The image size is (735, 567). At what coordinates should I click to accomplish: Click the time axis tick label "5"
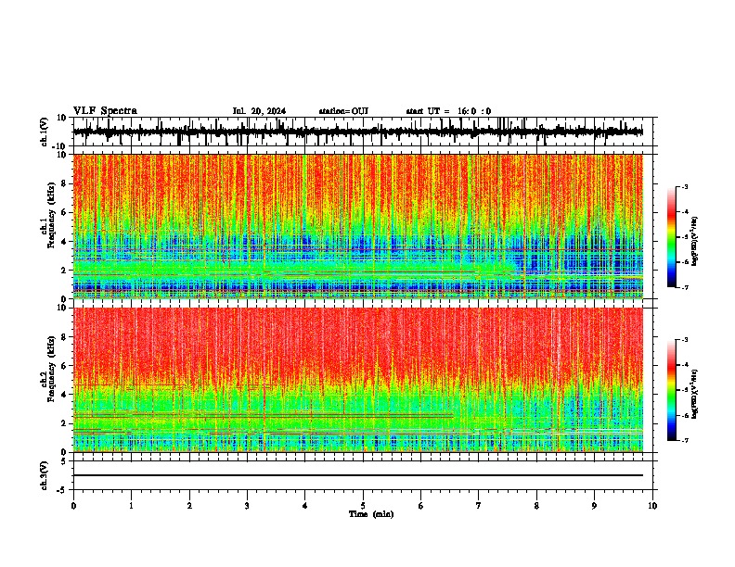tap(363, 506)
